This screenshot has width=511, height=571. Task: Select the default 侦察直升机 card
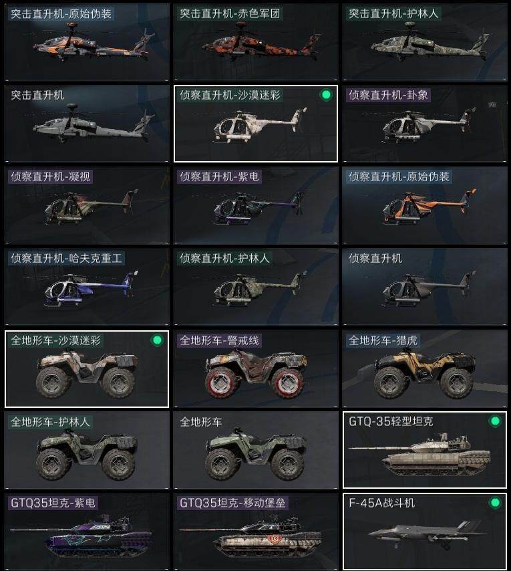point(424,287)
